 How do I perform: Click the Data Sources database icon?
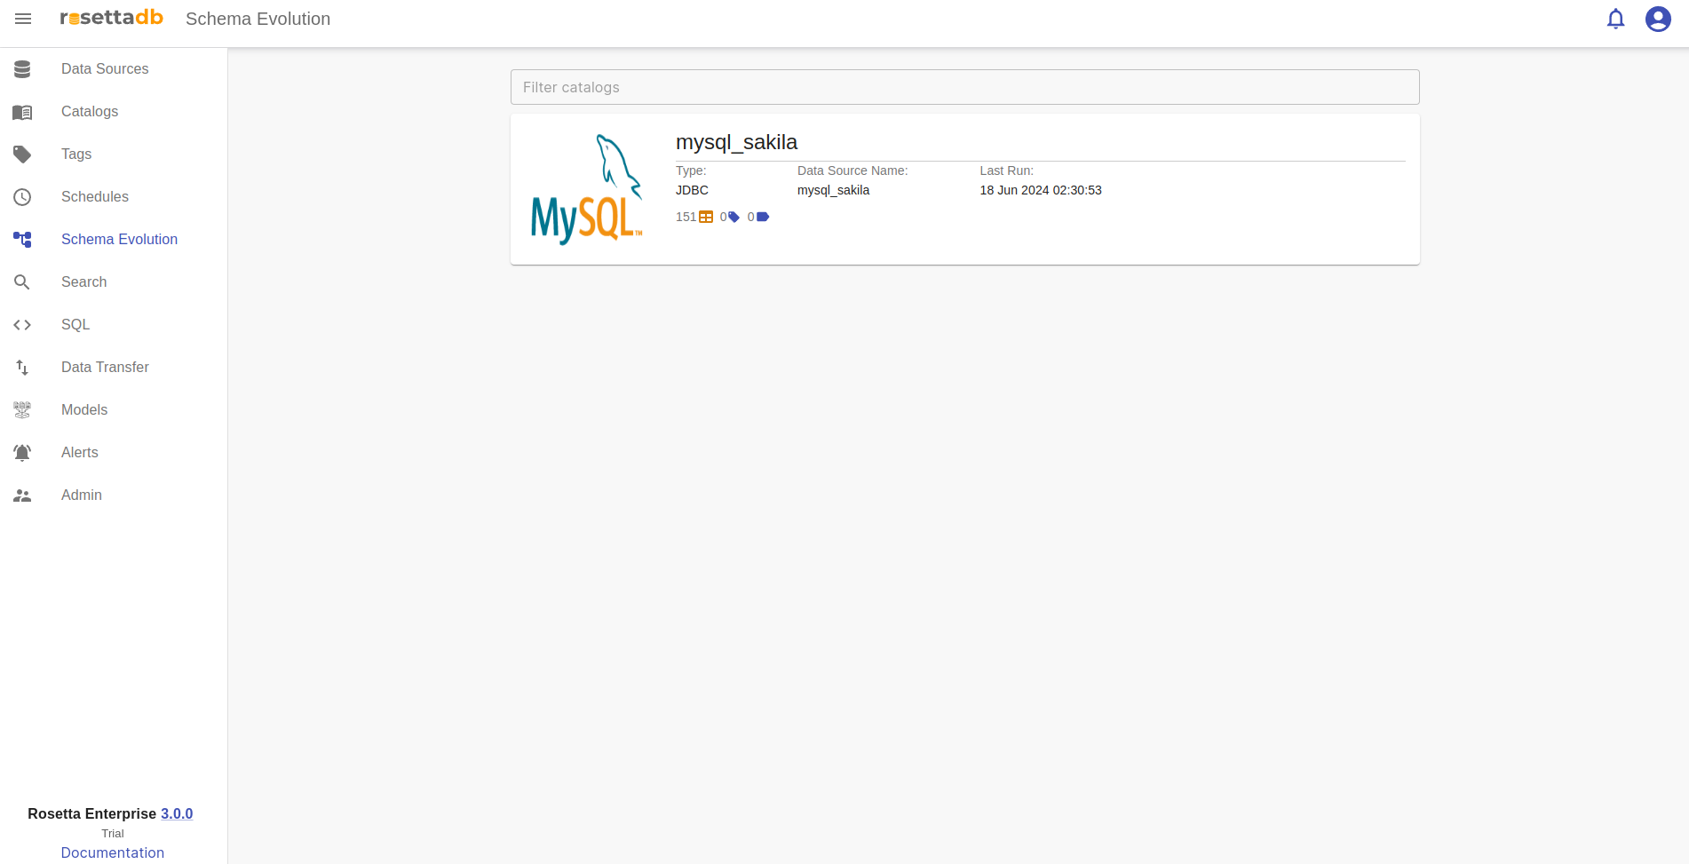[22, 69]
